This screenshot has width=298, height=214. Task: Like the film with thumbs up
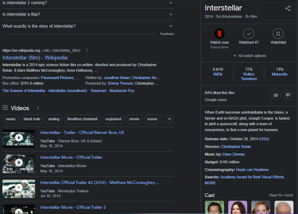[x=276, y=95]
